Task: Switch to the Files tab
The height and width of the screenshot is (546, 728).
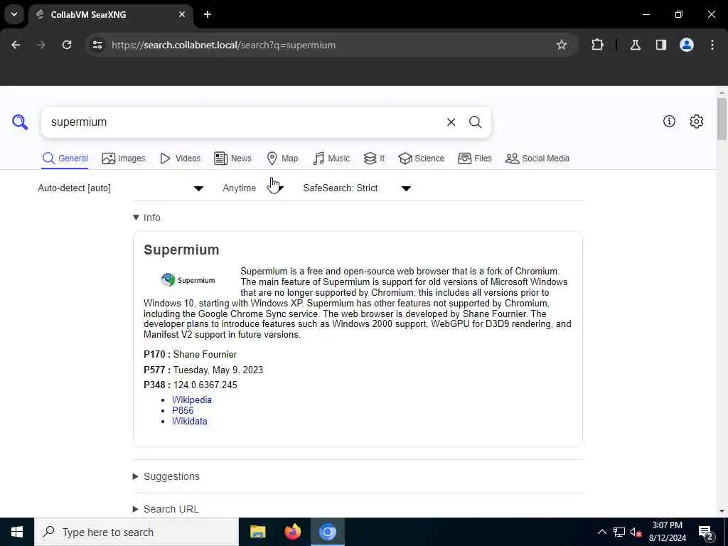Action: 474,159
